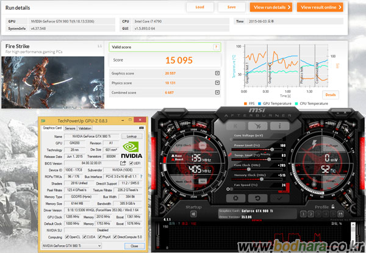Click GPU-Z Driver Version field
The image size is (366, 253).
(103, 210)
